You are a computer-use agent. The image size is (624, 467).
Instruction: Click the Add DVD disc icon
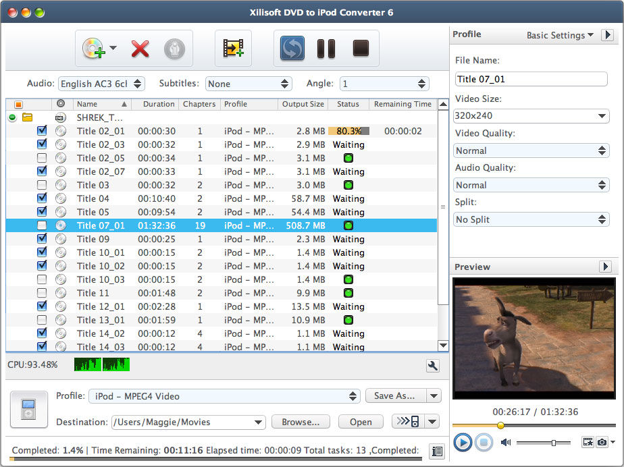[x=93, y=49]
